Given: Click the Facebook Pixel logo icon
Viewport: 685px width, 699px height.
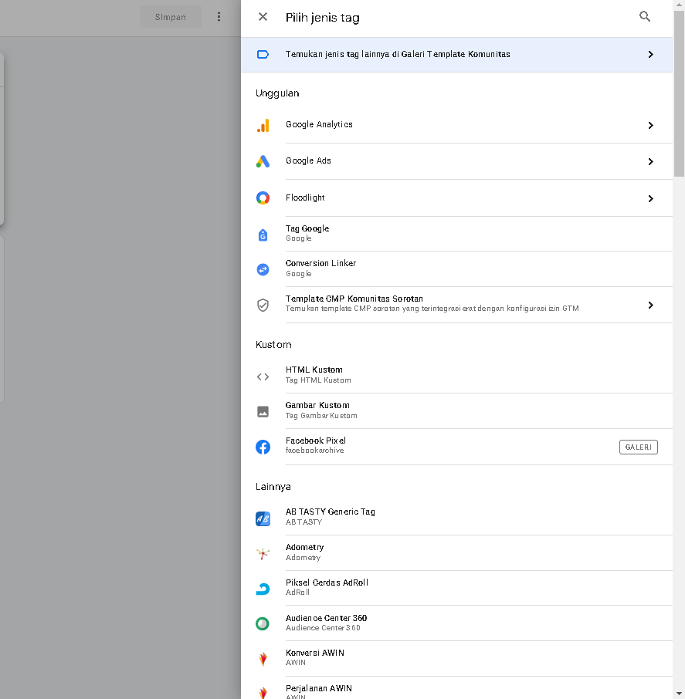Looking at the screenshot, I should point(263,447).
